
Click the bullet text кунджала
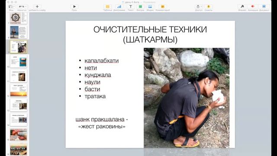(98, 75)
